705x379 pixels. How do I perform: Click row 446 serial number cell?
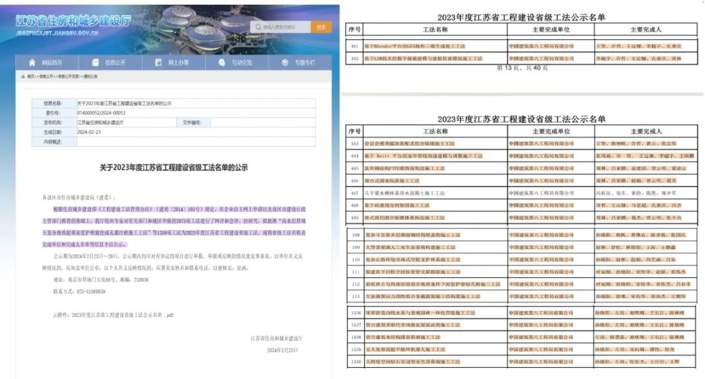coord(354,181)
